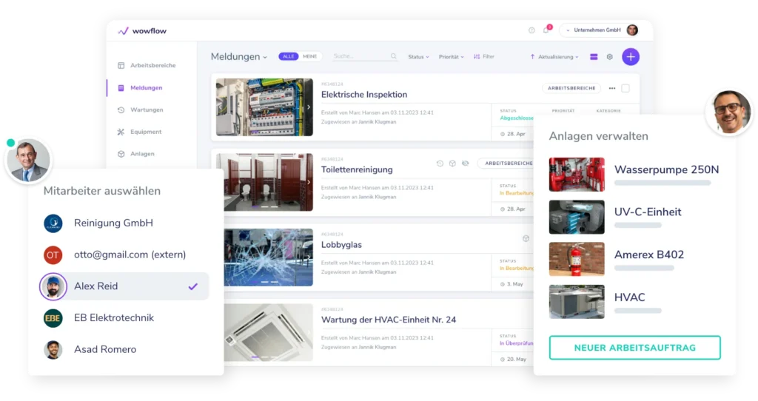
Task: Toggle list to MEINE
Action: (x=310, y=56)
